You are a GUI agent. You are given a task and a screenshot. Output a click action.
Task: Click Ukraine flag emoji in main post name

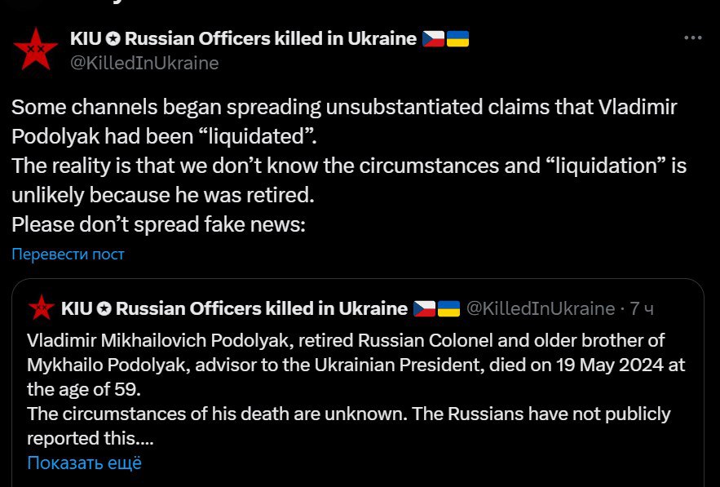(457, 38)
